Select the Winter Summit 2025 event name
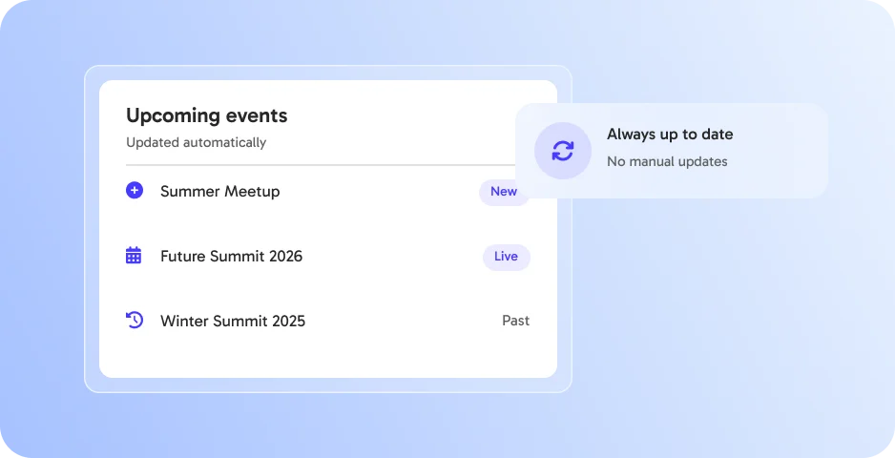 (233, 322)
